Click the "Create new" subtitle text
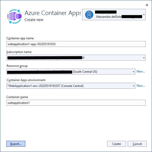 click(x=34, y=20)
